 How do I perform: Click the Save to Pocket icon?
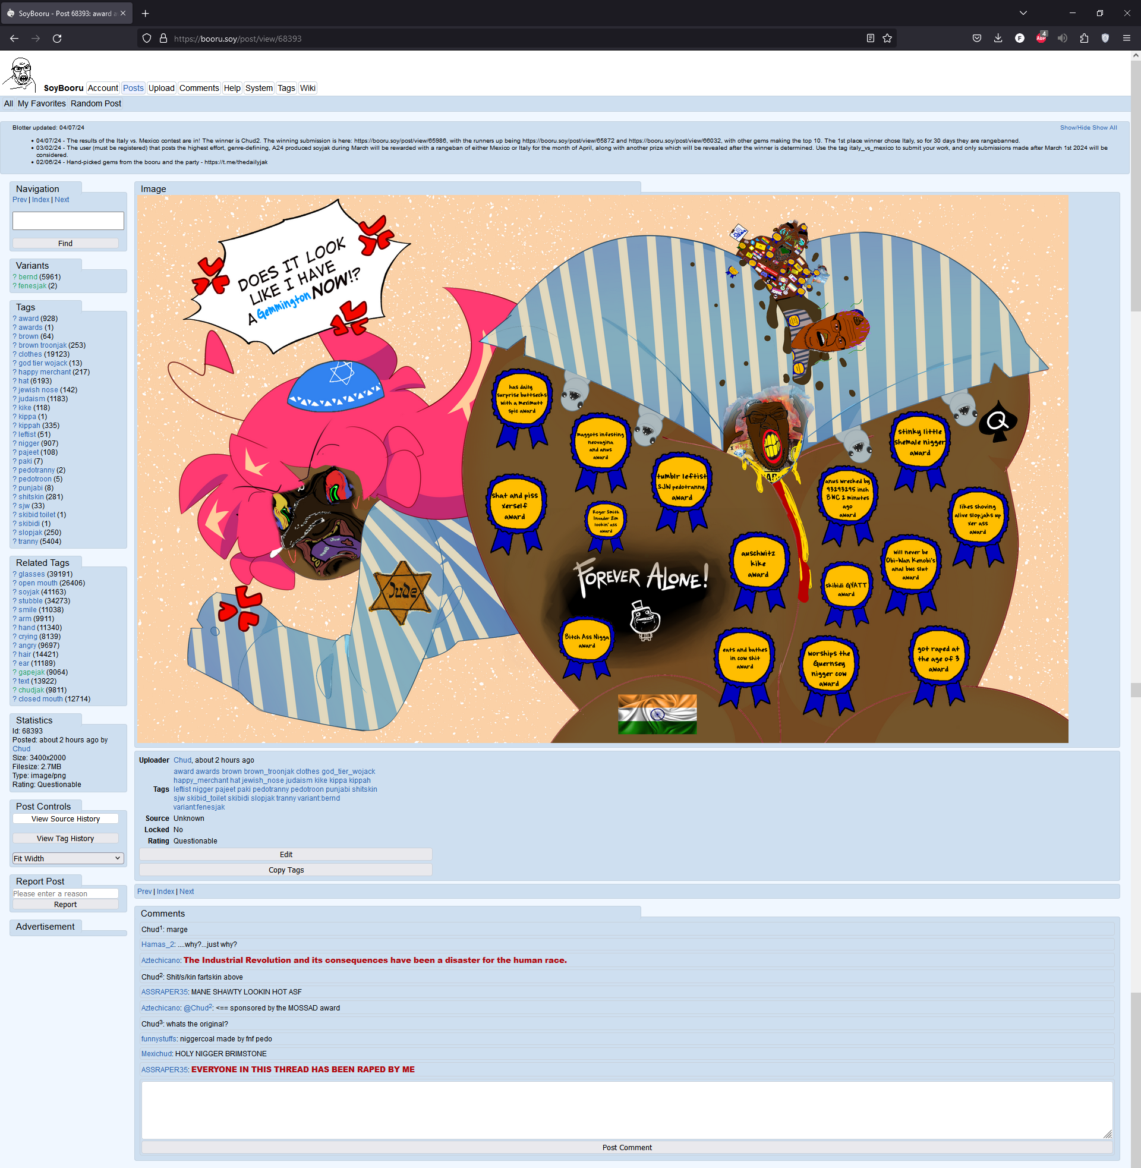(977, 39)
